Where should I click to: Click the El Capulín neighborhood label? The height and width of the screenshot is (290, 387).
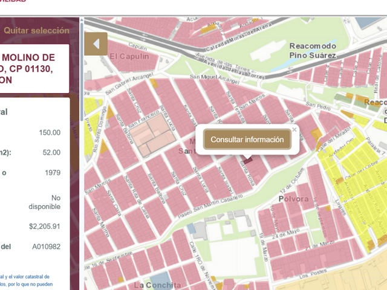129,56
